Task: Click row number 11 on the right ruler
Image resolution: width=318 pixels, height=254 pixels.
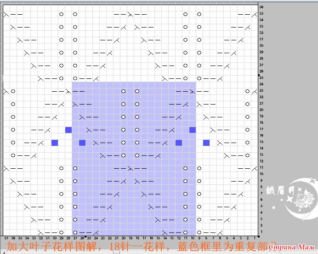Action: [x=261, y=167]
